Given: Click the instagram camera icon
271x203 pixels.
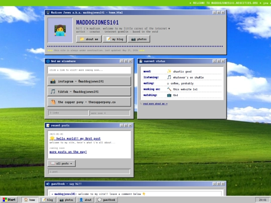Looking at the screenshot, I should 53,81.
